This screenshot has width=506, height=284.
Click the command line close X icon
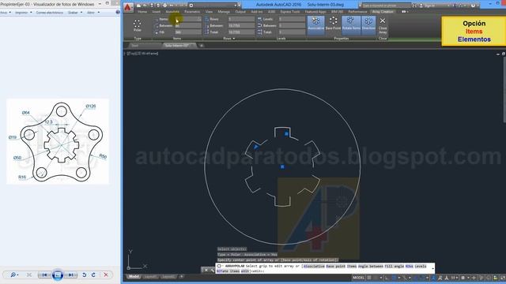pyautogui.click(x=206, y=270)
